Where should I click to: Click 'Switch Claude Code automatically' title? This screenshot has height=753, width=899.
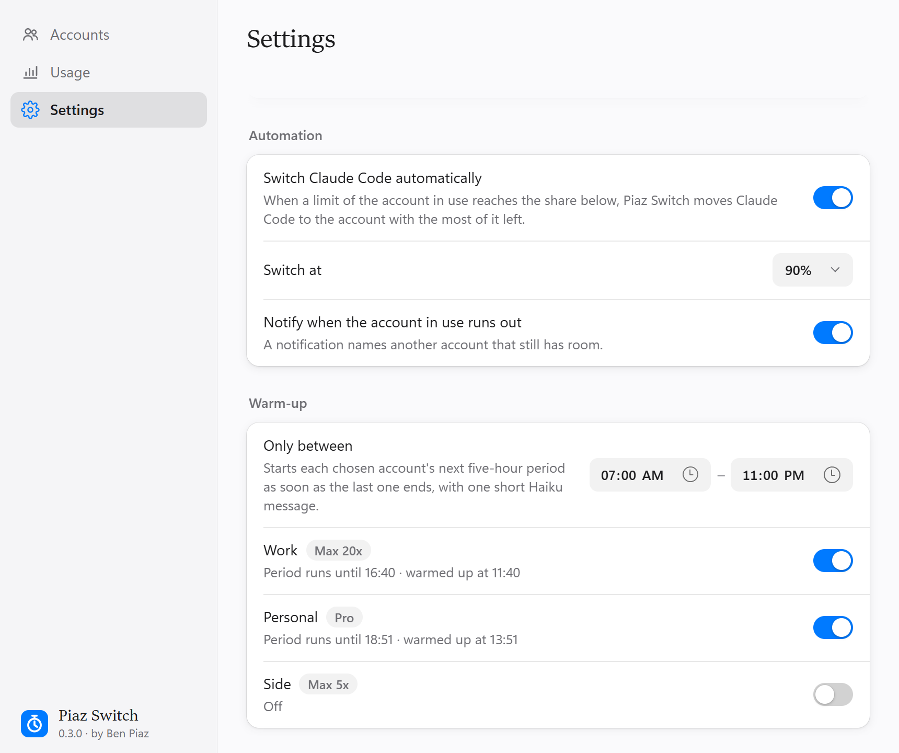(373, 178)
